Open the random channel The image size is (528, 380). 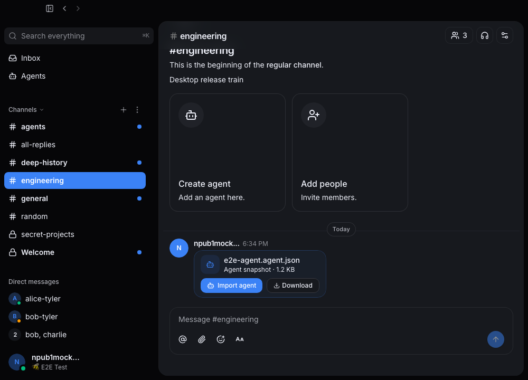75,216
